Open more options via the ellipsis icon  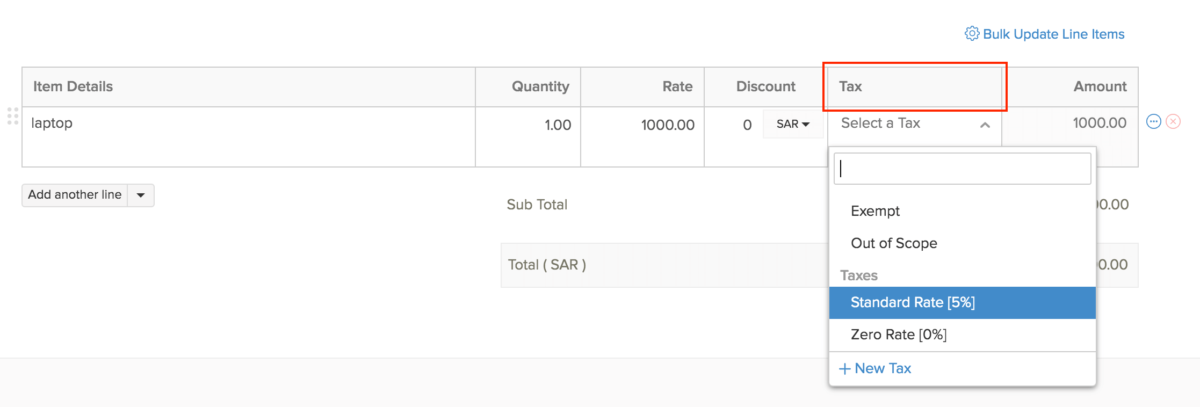[1154, 122]
